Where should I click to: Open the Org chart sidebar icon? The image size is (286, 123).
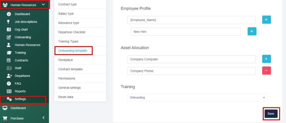point(9,29)
